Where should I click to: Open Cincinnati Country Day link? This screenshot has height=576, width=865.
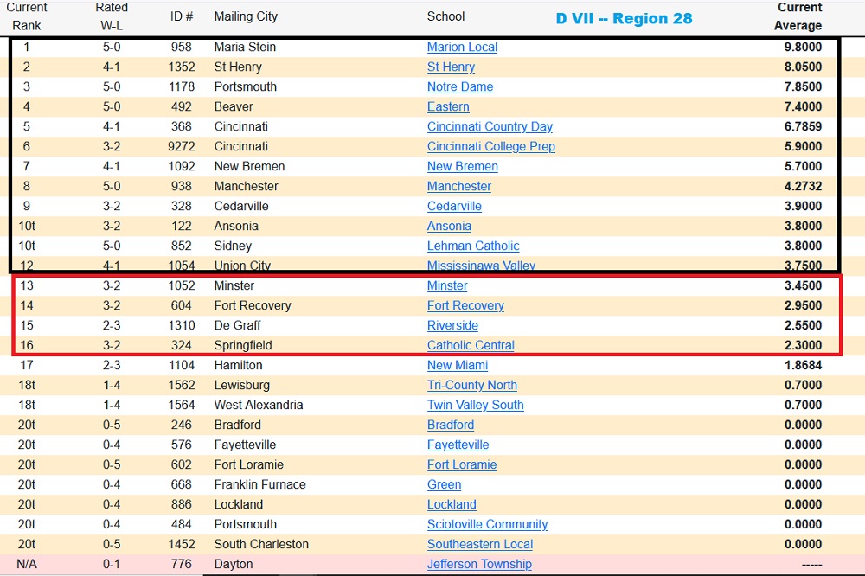(490, 127)
